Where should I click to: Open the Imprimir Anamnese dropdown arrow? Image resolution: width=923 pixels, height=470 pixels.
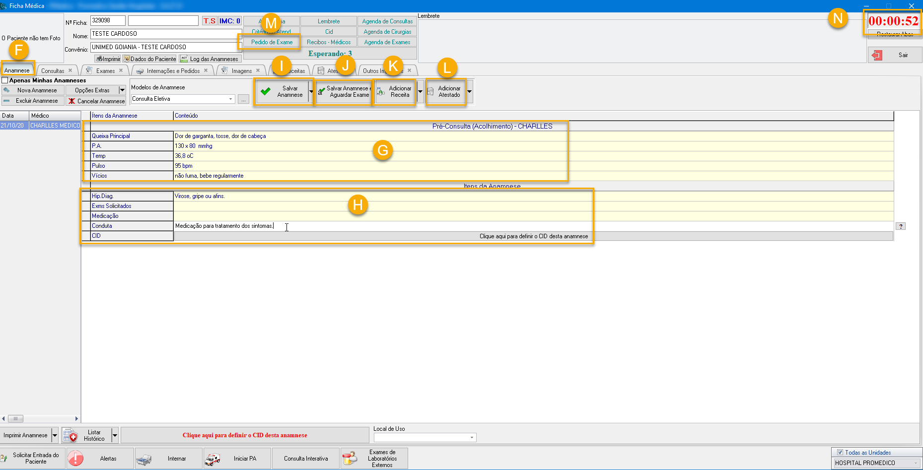tap(55, 436)
